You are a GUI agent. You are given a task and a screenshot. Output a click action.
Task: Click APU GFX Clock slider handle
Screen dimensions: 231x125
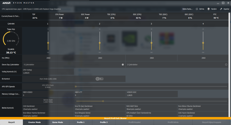tap(76, 87)
